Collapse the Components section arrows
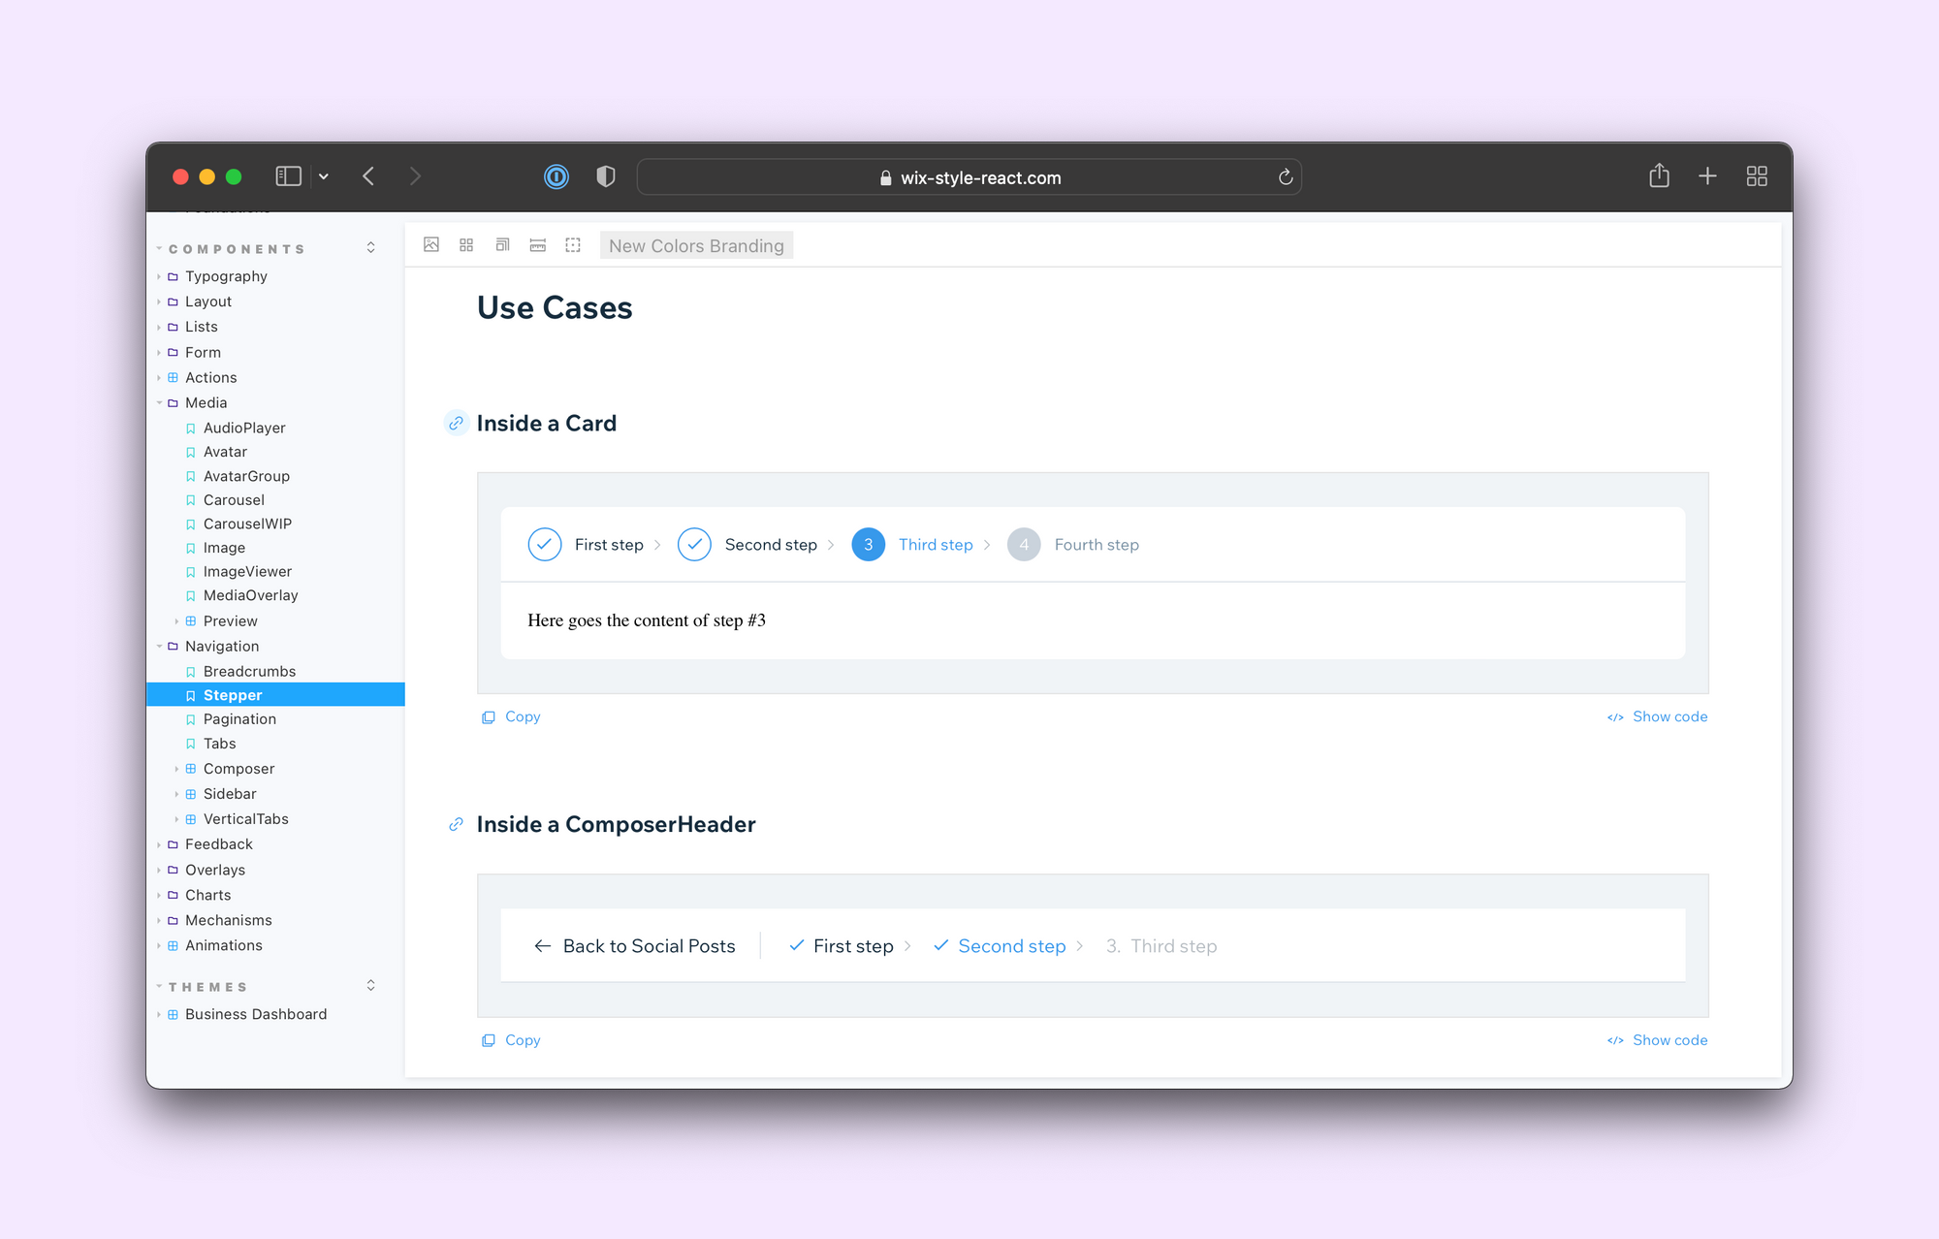This screenshot has width=1939, height=1239. tap(370, 248)
